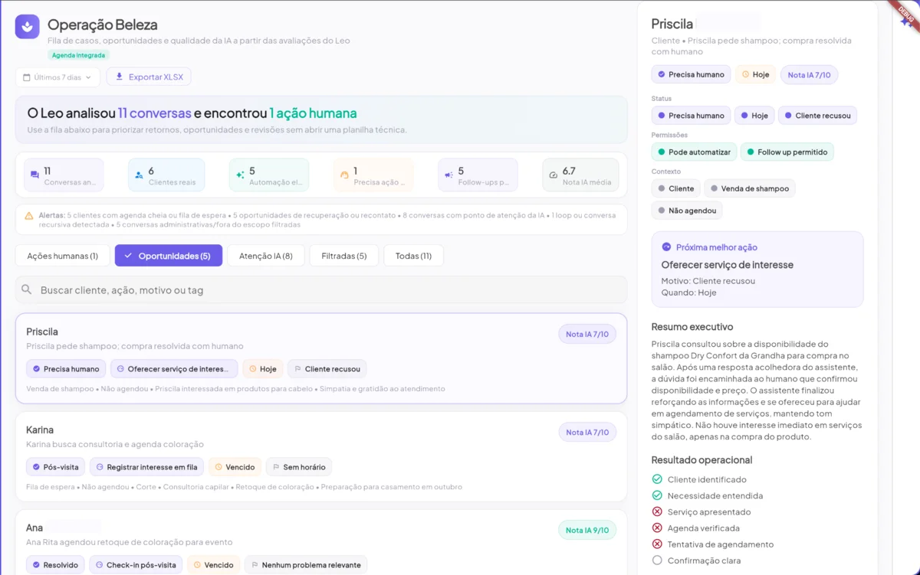920x575 pixels.
Task: Click the Sem horário tag on Karina card
Action: pyautogui.click(x=299, y=467)
